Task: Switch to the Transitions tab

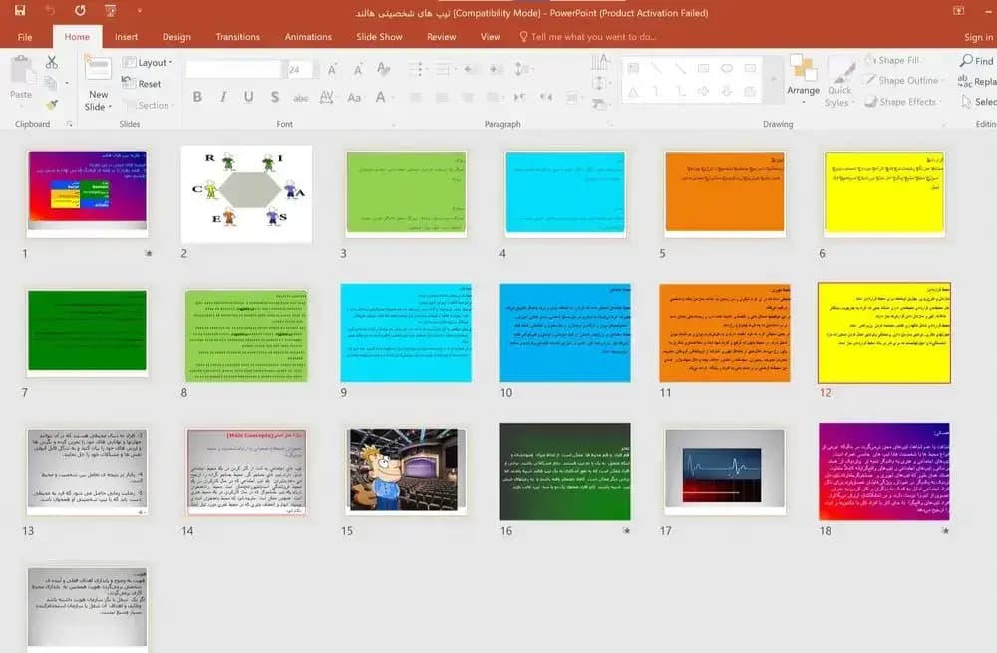Action: tap(238, 37)
